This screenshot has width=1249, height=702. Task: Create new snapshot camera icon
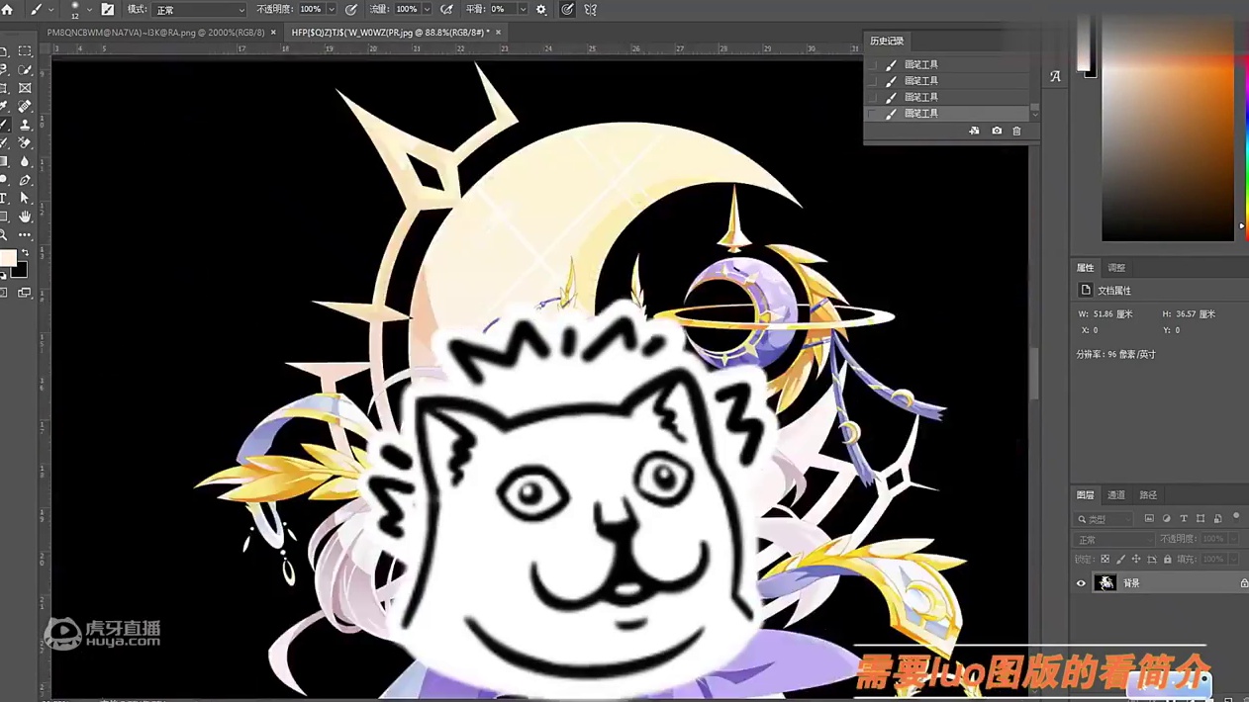[997, 131]
